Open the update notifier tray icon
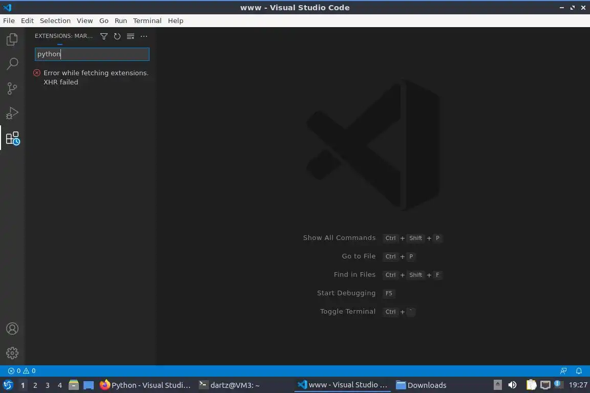590x393 pixels. [x=559, y=384]
